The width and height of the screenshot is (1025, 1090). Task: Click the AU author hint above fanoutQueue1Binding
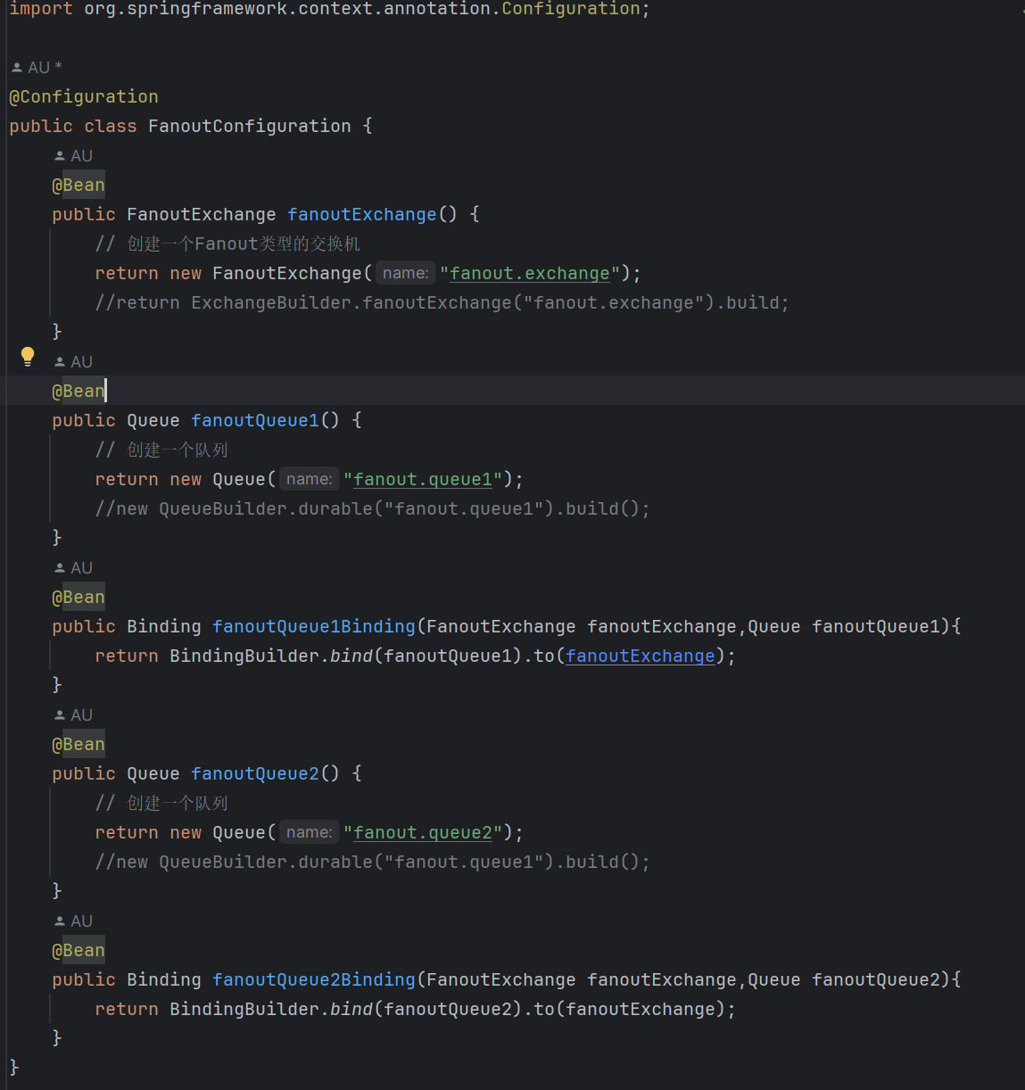(x=73, y=568)
